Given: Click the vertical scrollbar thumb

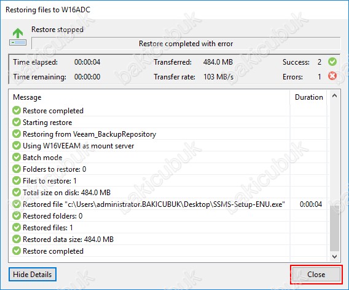Looking at the screenshot, I should tap(334, 228).
